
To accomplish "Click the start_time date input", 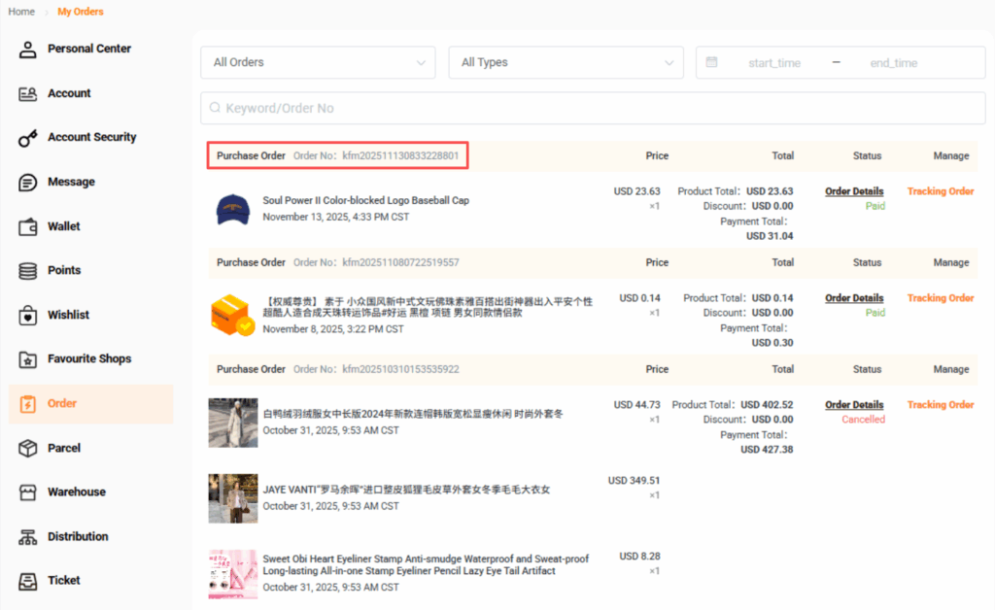I will tap(773, 63).
